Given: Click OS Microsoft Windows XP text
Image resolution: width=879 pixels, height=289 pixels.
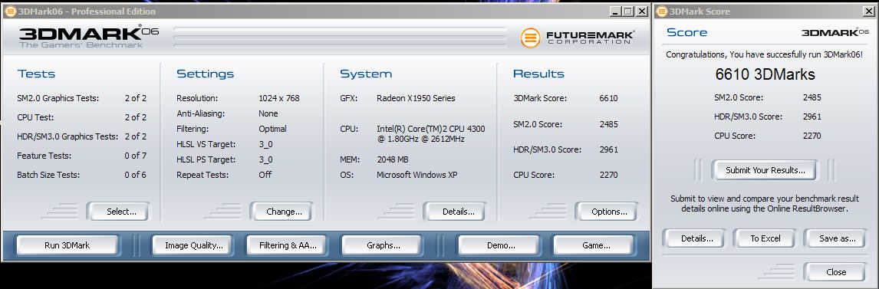Looking at the screenshot, I should click(x=416, y=175).
